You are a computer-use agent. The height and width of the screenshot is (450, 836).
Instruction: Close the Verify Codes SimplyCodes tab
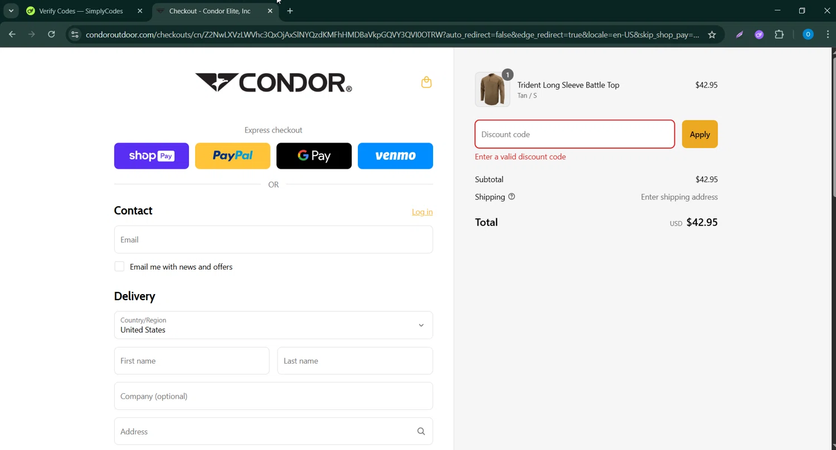[x=140, y=11]
